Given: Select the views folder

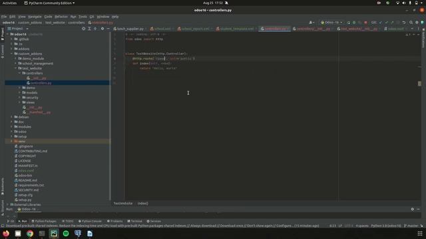Looking at the screenshot, I should [28, 102].
